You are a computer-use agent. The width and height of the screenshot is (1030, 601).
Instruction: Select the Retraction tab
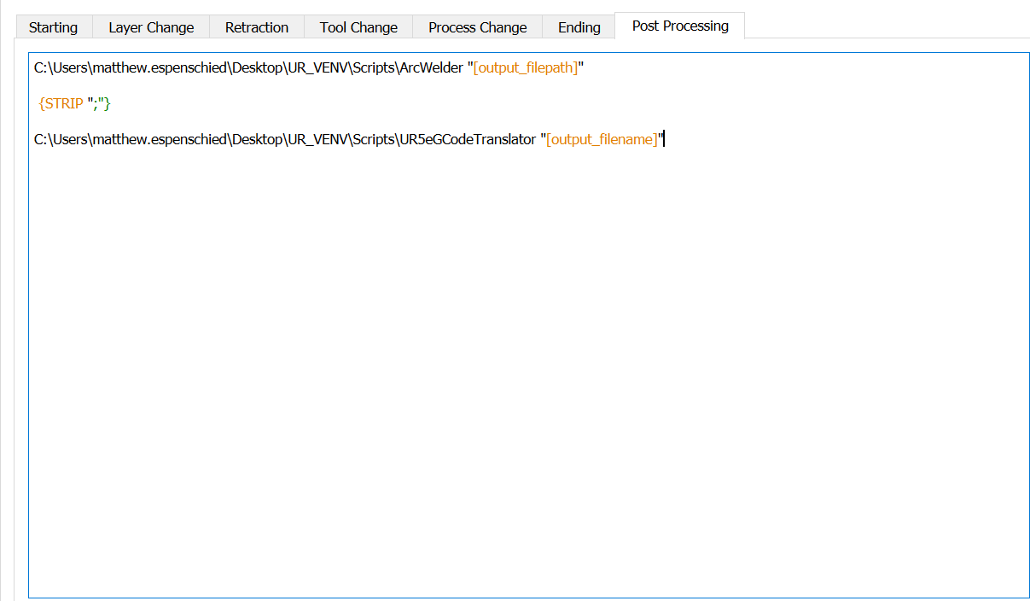pyautogui.click(x=257, y=27)
